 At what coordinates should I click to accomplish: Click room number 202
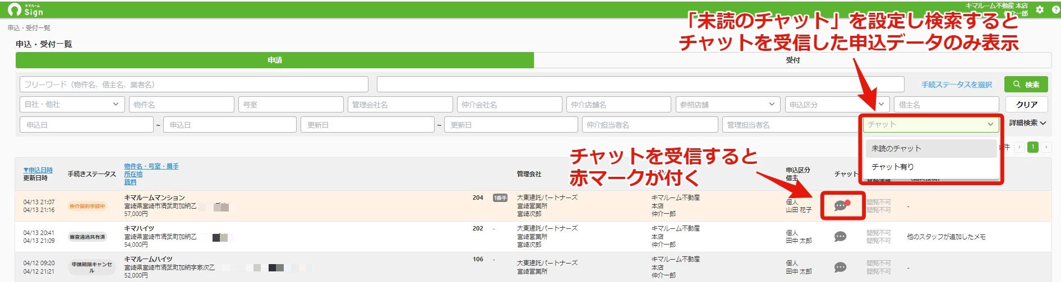pos(478,228)
